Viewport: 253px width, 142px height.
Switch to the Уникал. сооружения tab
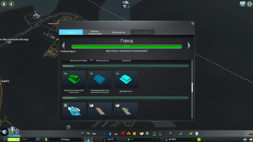pos(95,32)
